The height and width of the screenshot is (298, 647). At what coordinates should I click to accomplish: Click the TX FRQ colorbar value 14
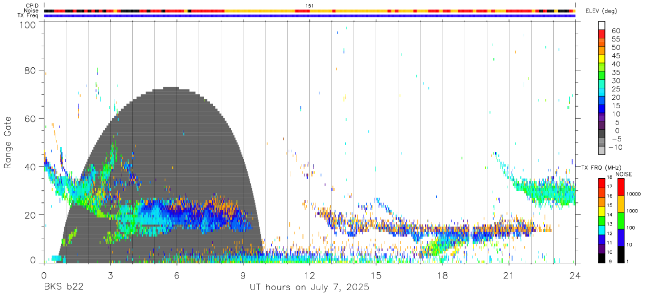[609, 215]
